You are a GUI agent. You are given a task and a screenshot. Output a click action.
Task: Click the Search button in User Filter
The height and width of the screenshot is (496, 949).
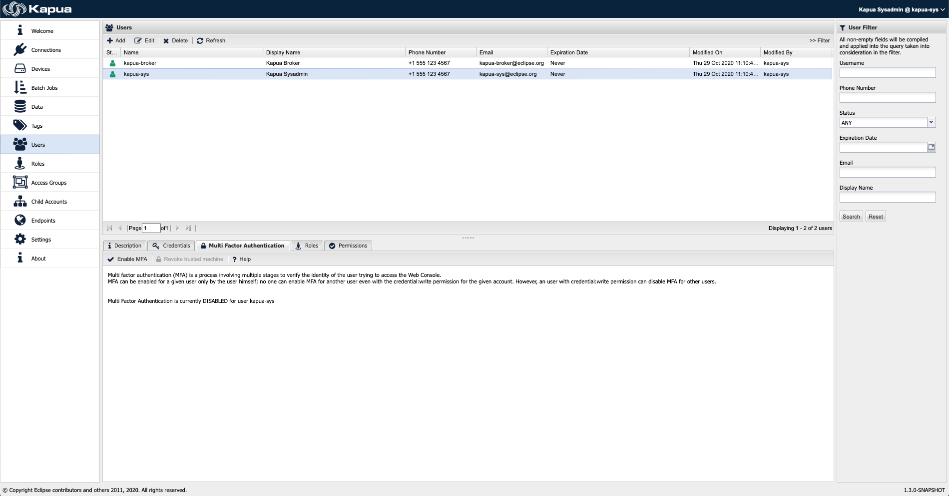tap(851, 216)
